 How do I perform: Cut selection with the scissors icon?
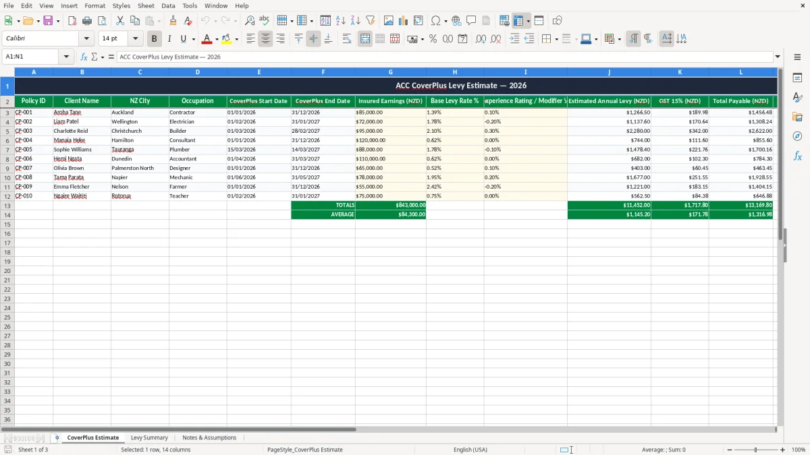coord(120,21)
